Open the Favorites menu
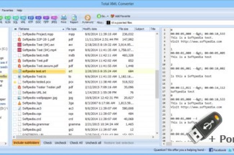The image size is (234, 155). click(x=7, y=10)
